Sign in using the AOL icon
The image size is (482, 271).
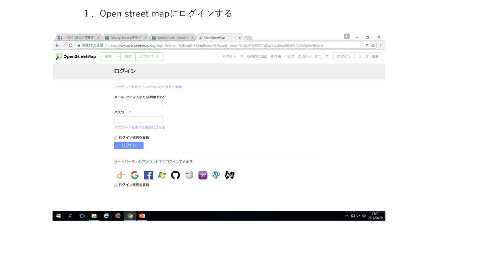coord(230,175)
